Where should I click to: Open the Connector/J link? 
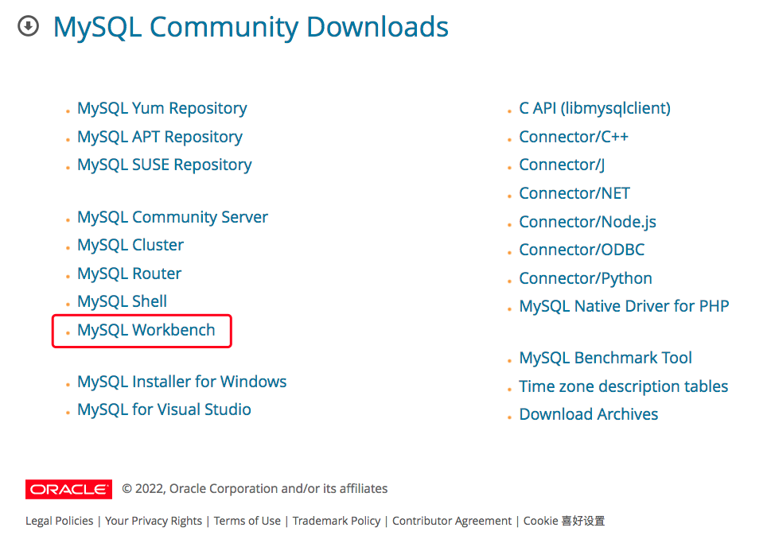(562, 165)
